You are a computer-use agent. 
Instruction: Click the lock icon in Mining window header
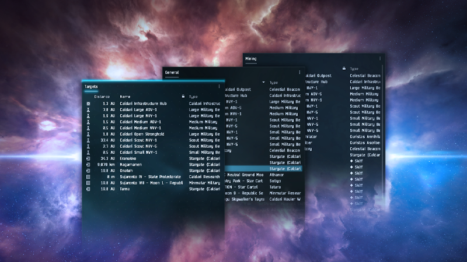click(344, 68)
